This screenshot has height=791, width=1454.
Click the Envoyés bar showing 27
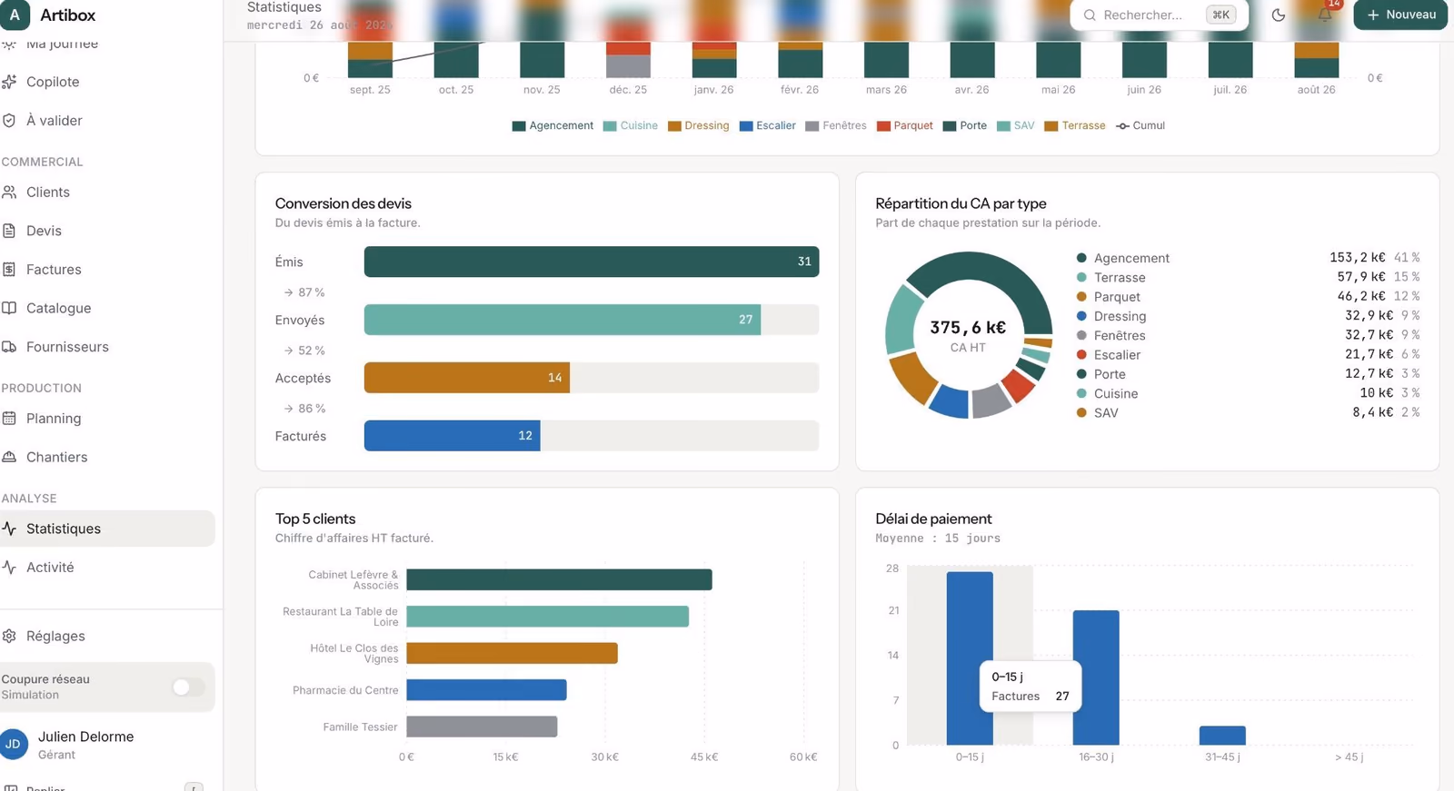(x=563, y=320)
